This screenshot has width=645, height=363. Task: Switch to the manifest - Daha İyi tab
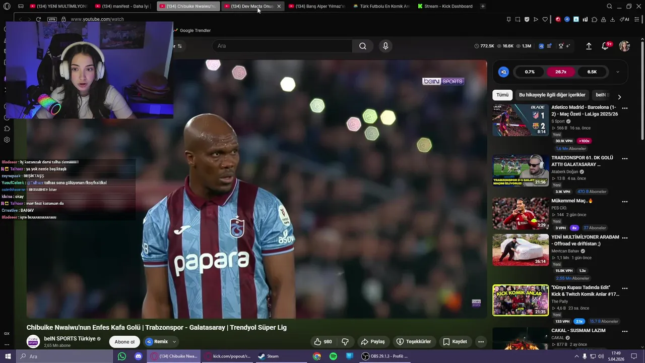(x=124, y=6)
